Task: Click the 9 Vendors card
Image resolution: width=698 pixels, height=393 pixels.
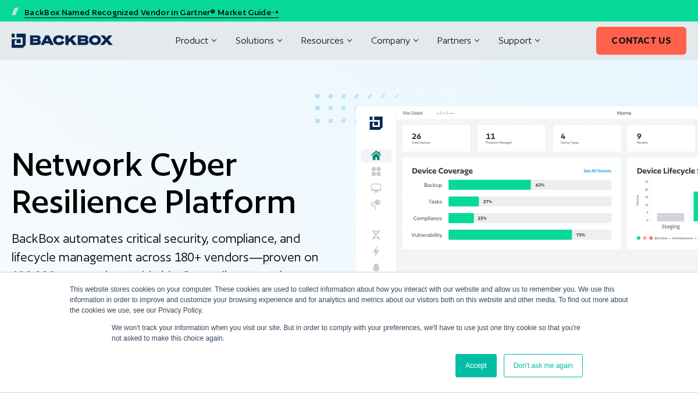Action: tap(661, 138)
